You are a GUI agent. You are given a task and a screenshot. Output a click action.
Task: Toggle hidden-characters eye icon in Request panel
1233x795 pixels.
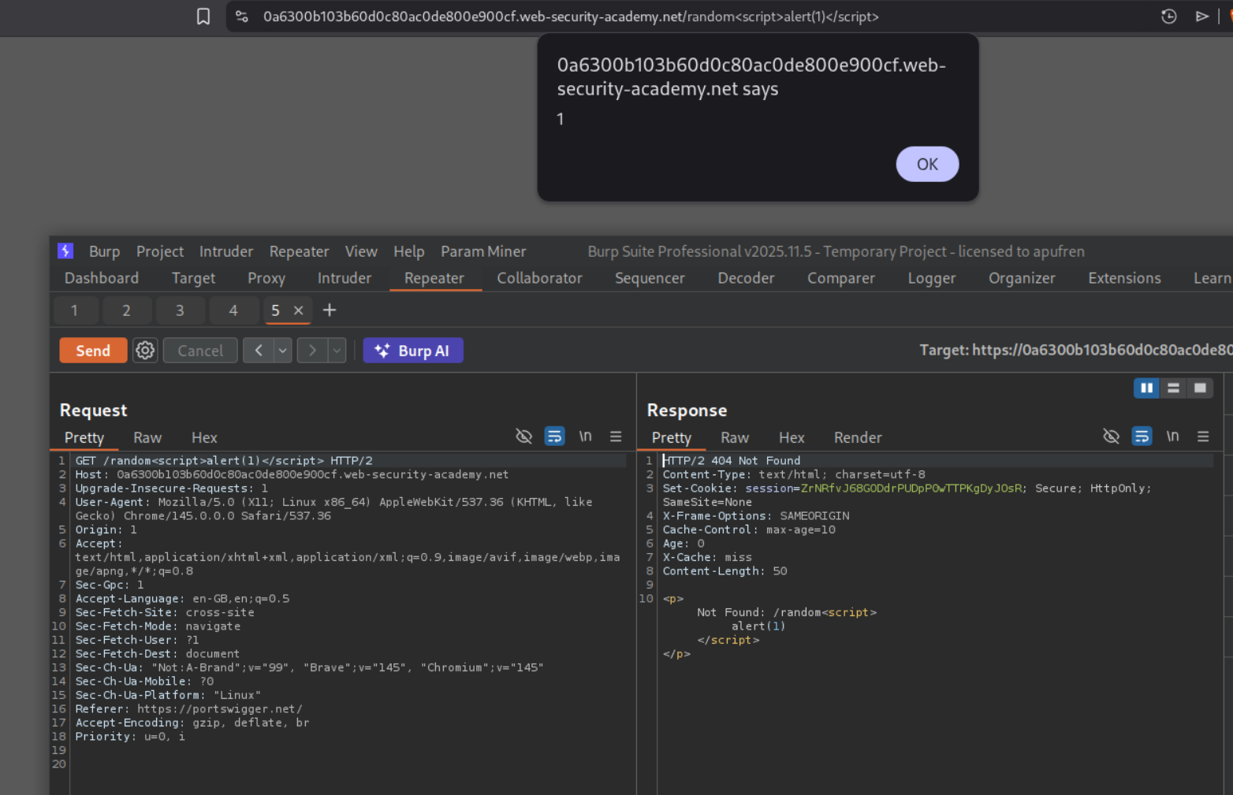[523, 437]
